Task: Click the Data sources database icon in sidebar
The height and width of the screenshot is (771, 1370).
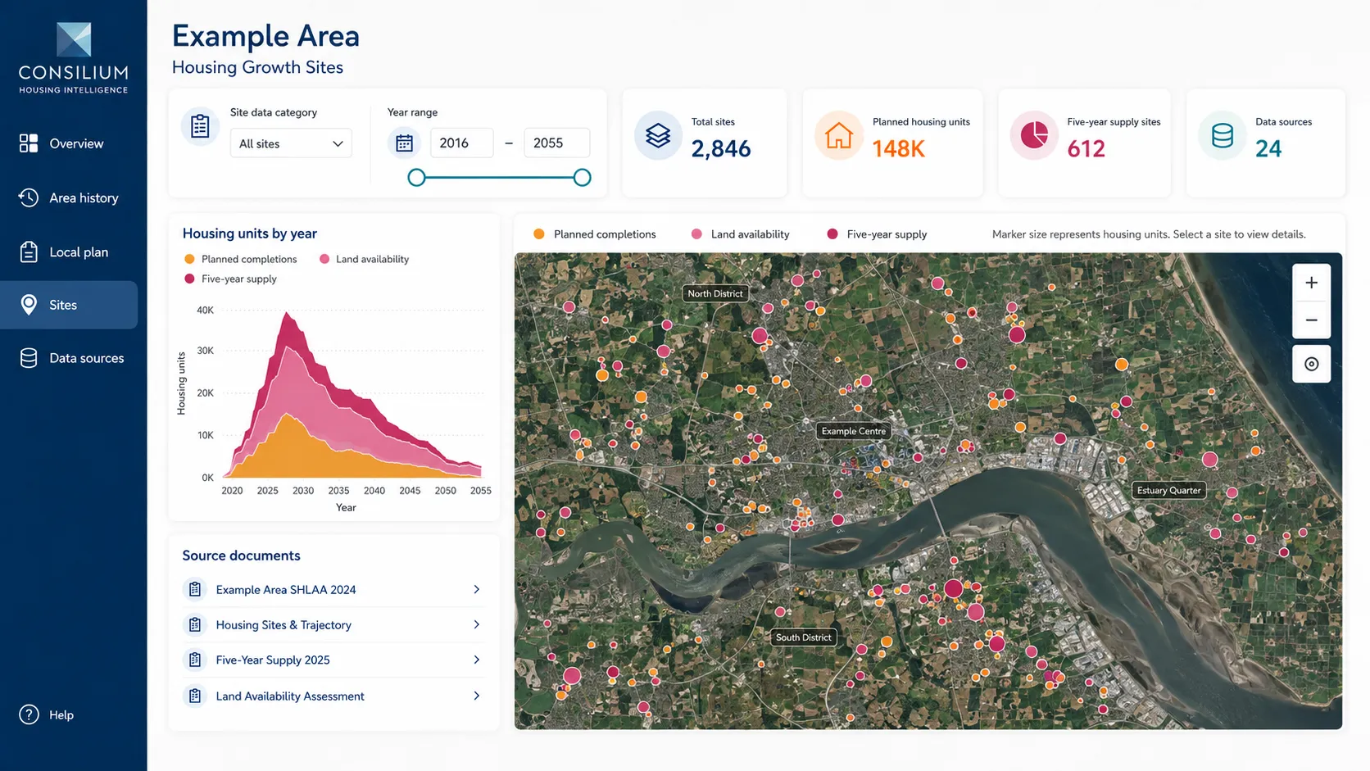Action: 29,358
